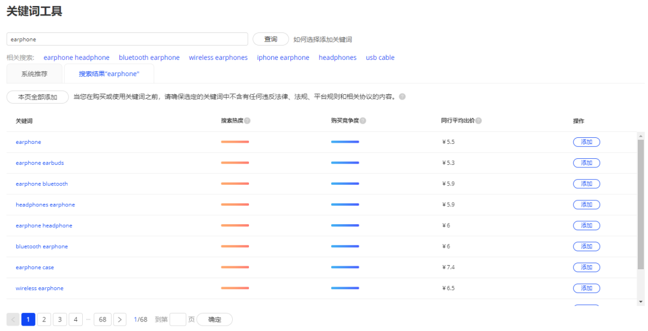Click 'earphone bluetooth' keyword in table
Image resolution: width=648 pixels, height=331 pixels.
click(42, 184)
